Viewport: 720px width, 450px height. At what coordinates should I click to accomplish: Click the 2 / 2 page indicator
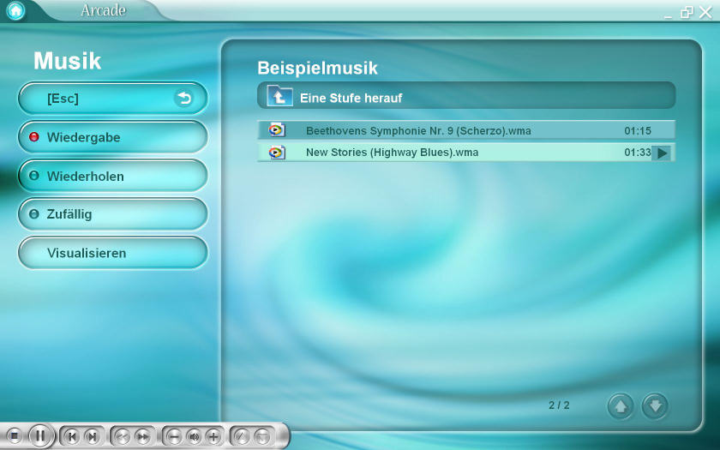[x=559, y=405]
